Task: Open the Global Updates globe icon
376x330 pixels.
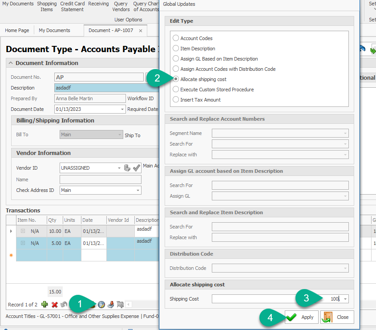Action: point(101,305)
